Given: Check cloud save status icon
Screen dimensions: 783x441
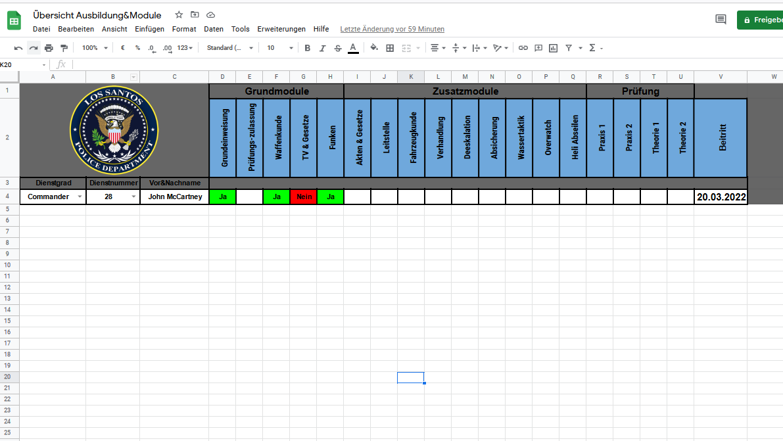Looking at the screenshot, I should 211,15.
